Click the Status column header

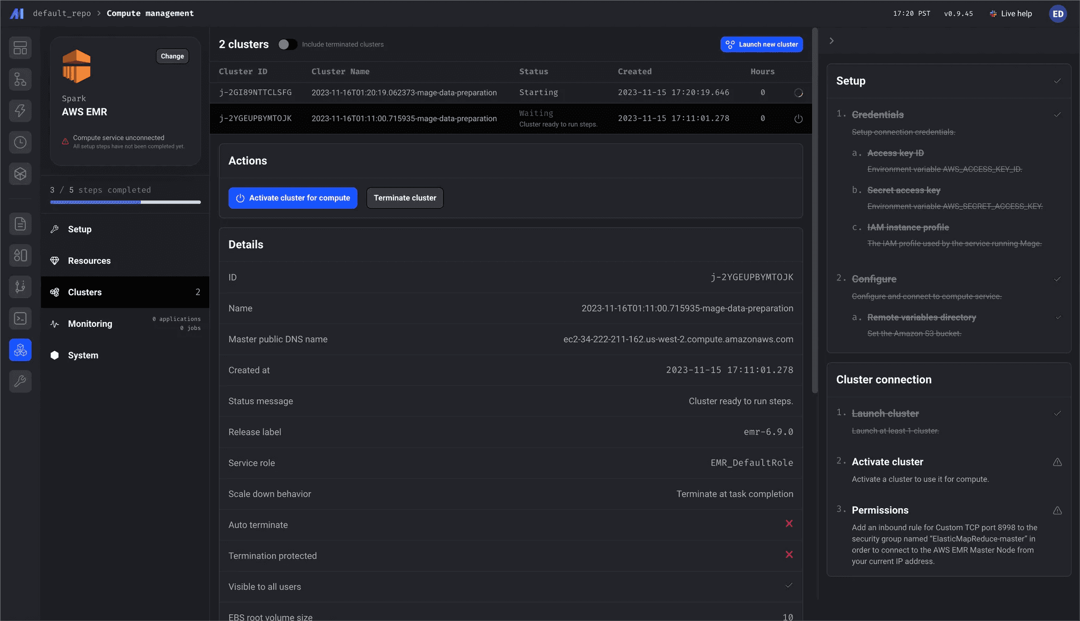(x=534, y=72)
